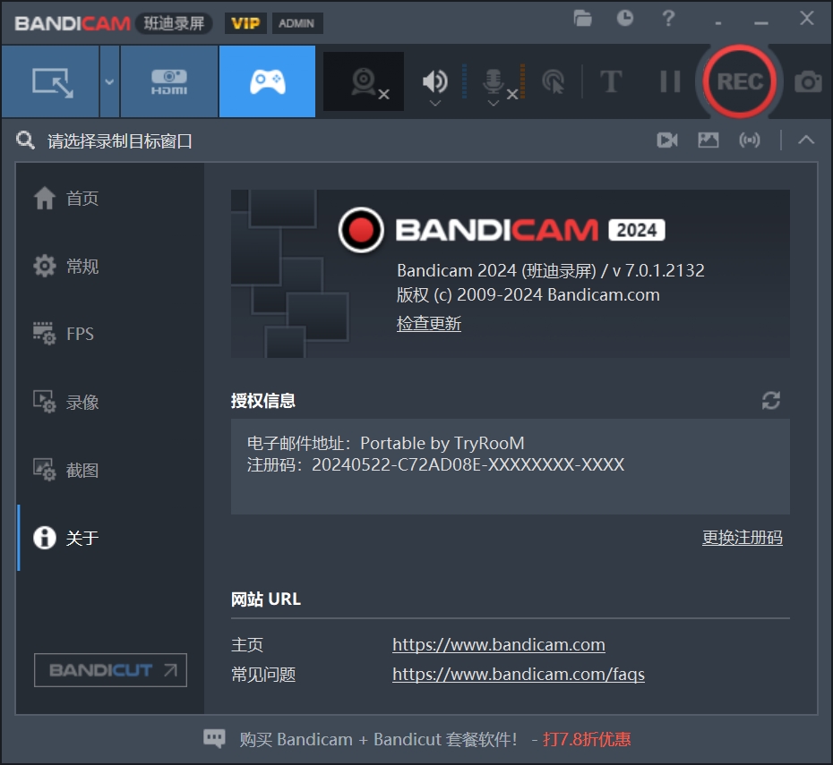Open the video list icon

pos(667,140)
